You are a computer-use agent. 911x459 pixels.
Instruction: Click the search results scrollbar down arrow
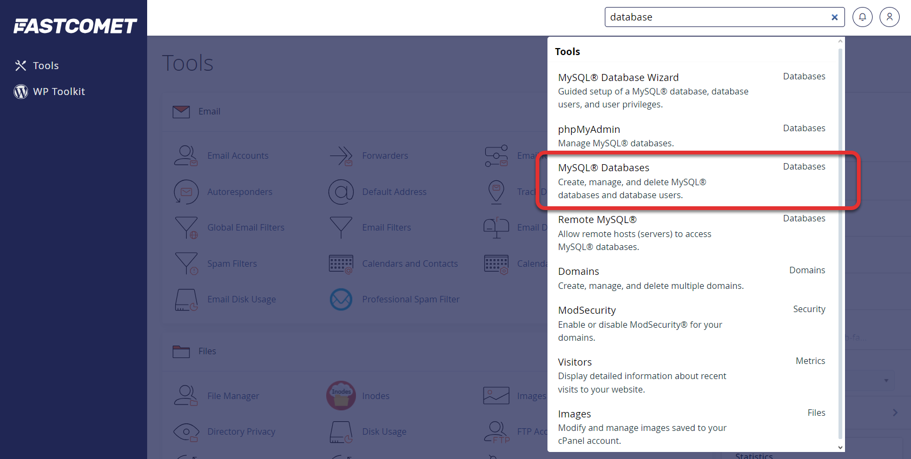coord(840,447)
